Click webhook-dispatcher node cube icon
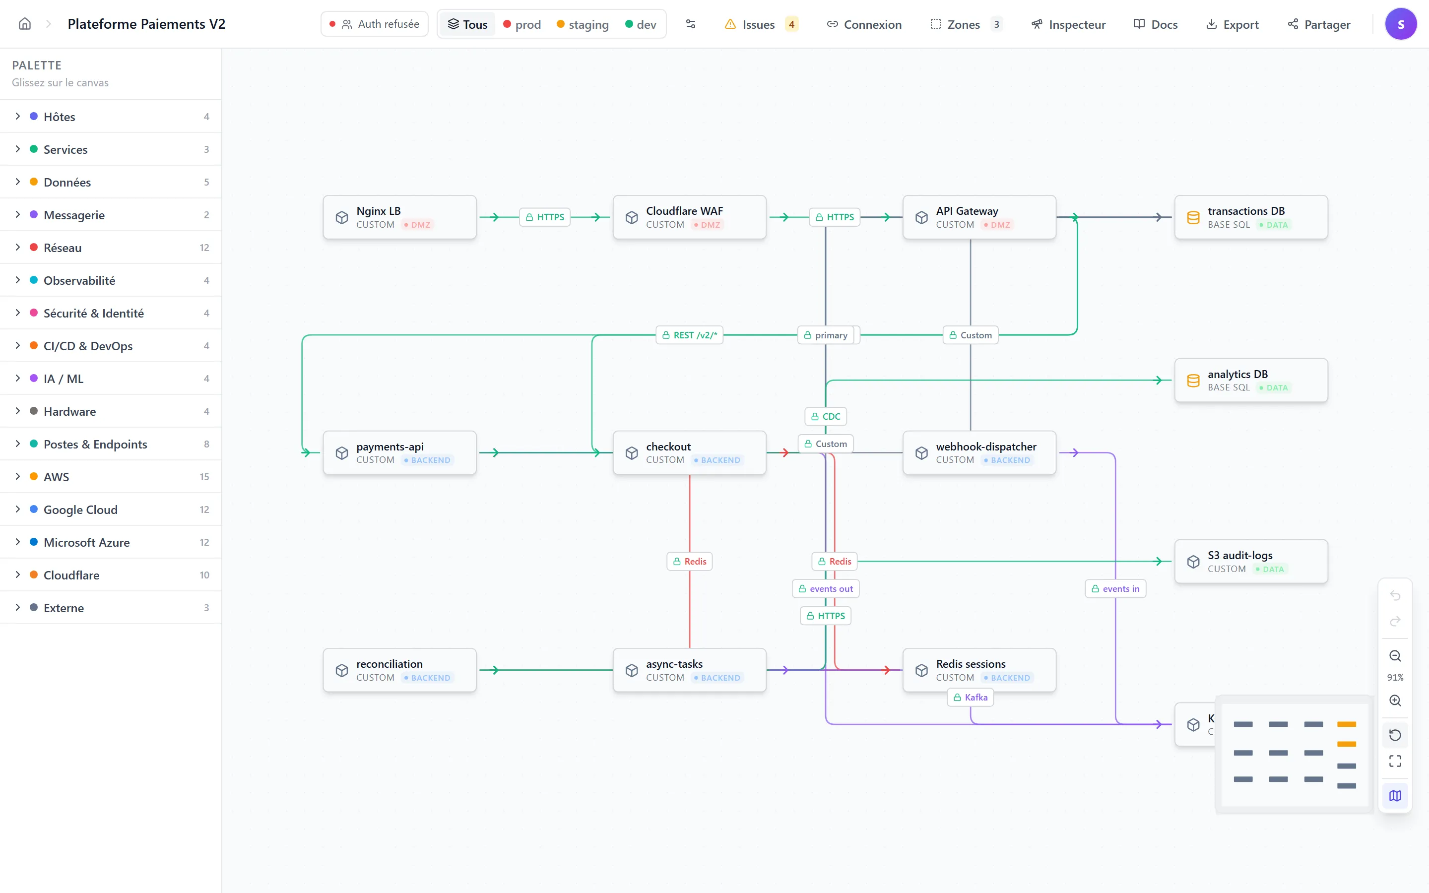The height and width of the screenshot is (893, 1429). point(922,453)
